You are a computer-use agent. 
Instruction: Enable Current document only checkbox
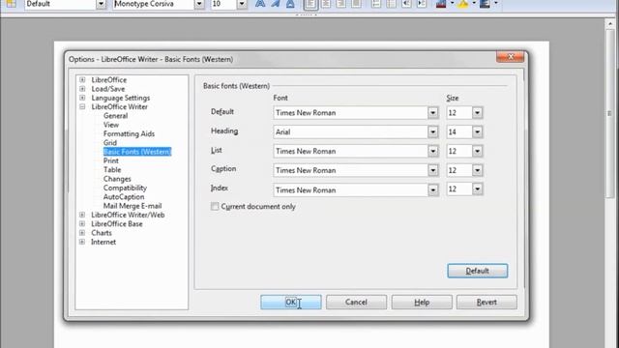tap(215, 206)
